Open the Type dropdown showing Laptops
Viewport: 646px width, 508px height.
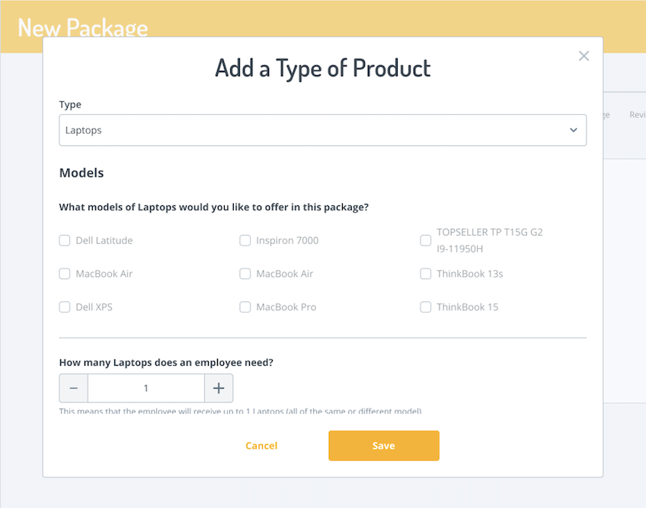point(322,130)
